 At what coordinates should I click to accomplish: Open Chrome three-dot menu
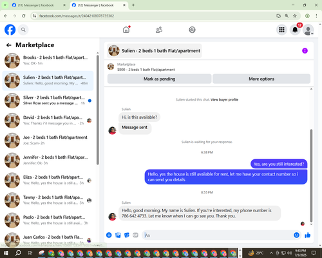[316, 16]
